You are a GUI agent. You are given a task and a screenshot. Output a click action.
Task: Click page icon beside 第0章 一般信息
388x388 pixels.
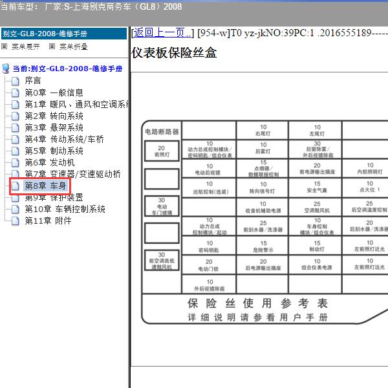coord(16,92)
